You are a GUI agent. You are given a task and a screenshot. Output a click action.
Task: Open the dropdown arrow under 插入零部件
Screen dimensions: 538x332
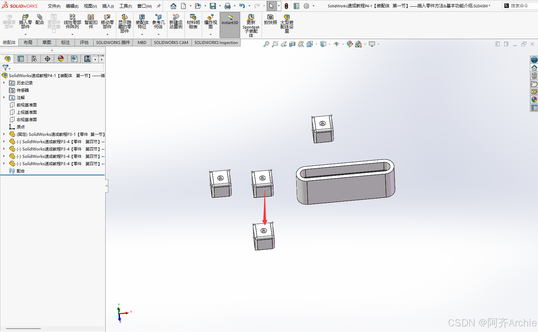coord(25,34)
